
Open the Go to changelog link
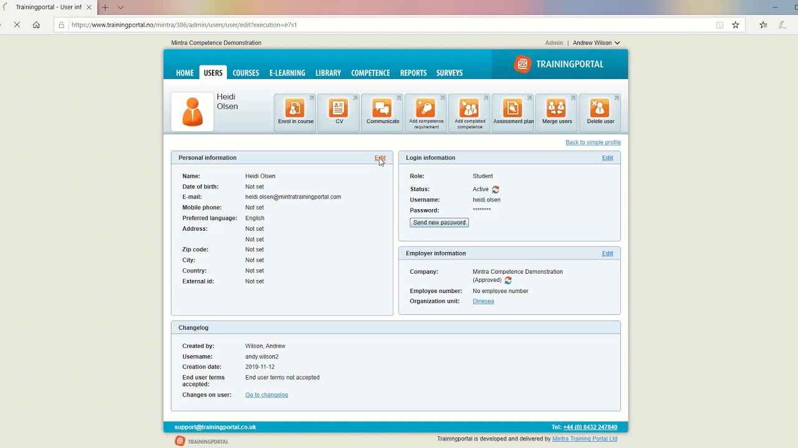tap(266, 395)
